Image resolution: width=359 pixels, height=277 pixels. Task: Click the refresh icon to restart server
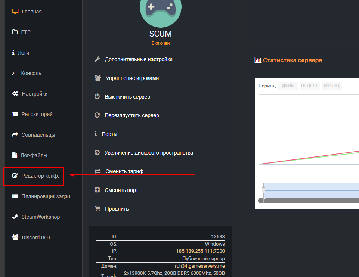97,115
